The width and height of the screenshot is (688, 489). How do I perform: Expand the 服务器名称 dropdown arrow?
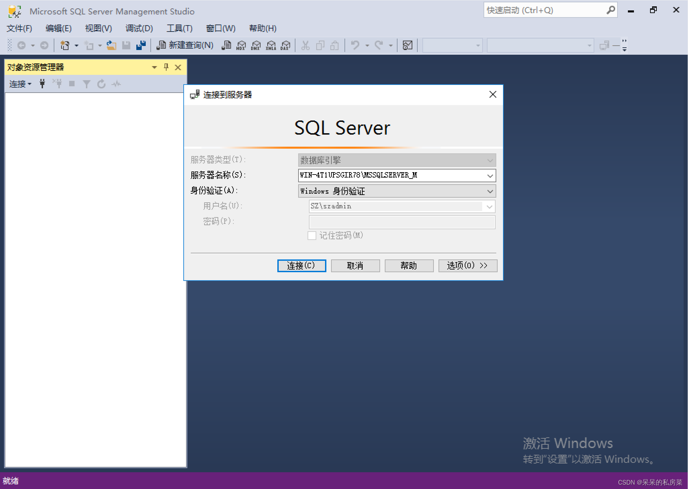(x=490, y=176)
